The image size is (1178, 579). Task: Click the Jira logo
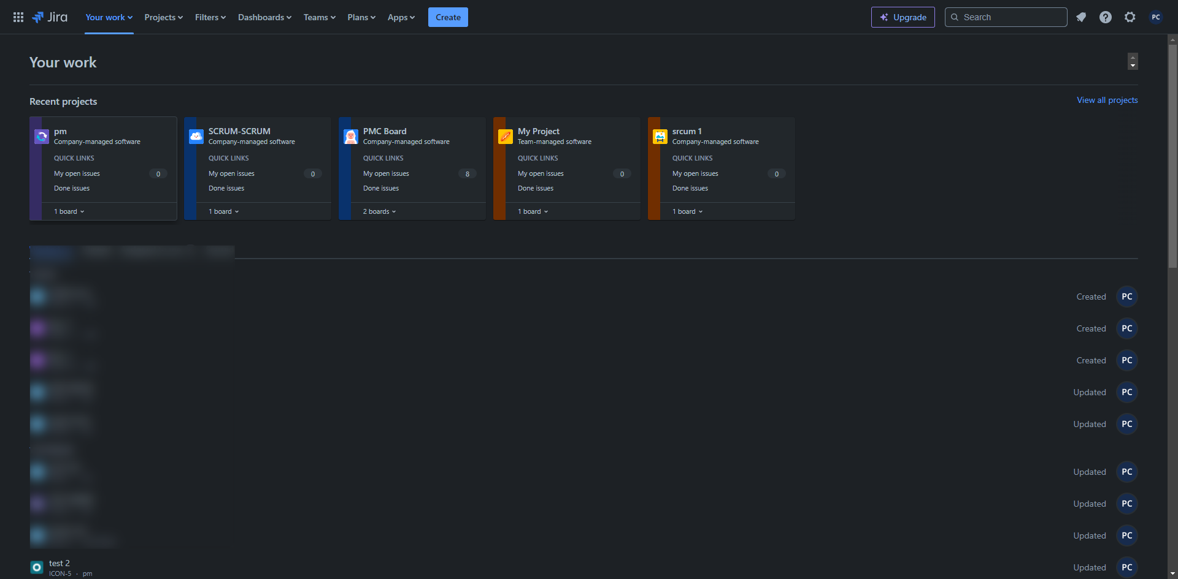tap(50, 17)
